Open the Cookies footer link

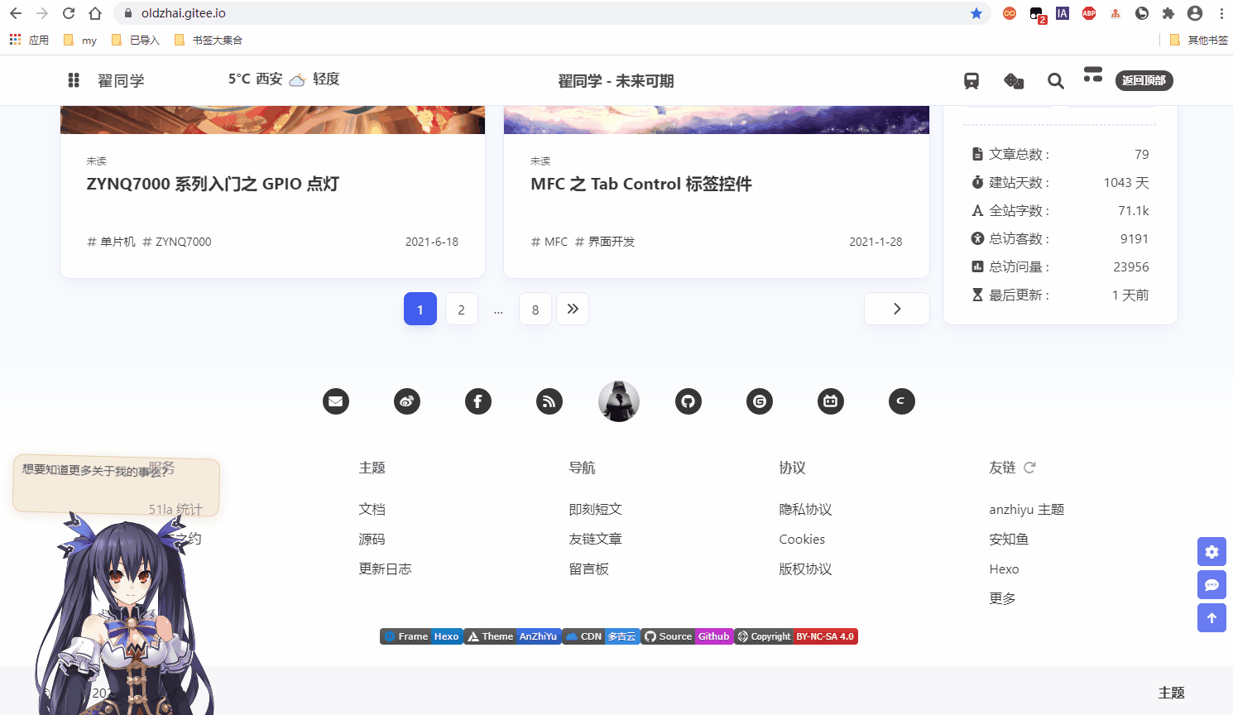pos(802,539)
